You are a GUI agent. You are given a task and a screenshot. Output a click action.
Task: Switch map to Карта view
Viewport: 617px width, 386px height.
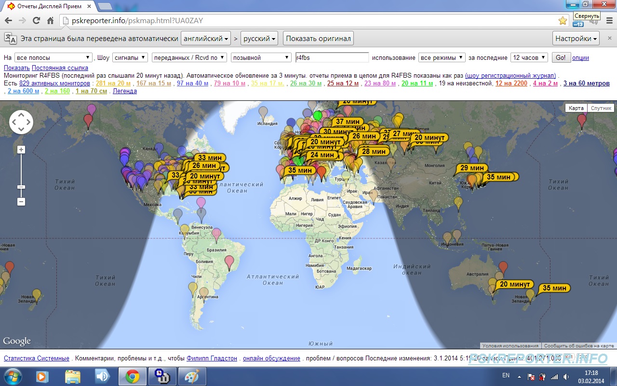[x=576, y=108]
